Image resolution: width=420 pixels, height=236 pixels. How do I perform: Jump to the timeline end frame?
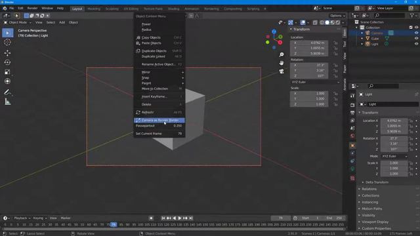click(191, 218)
